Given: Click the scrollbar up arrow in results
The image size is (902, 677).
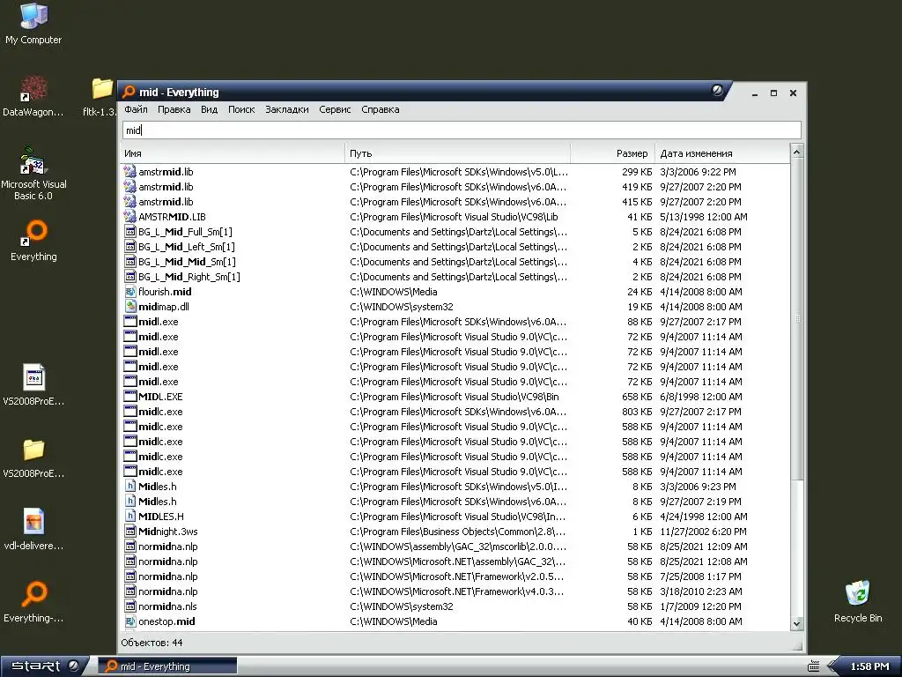Looking at the screenshot, I should (x=796, y=152).
